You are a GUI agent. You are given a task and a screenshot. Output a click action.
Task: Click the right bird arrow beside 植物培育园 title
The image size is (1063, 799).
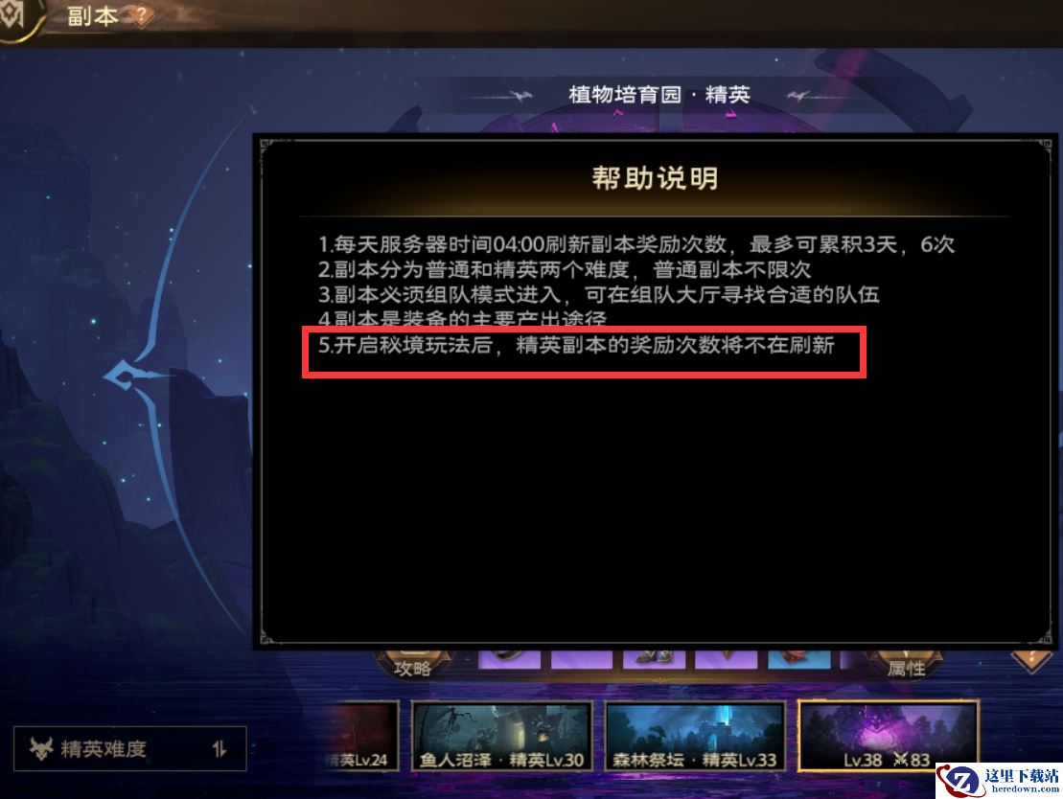tap(798, 96)
